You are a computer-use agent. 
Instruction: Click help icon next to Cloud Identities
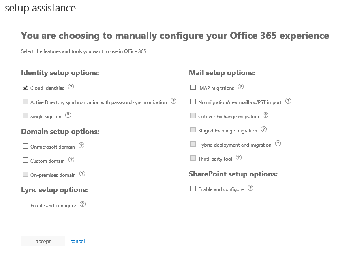pos(71,87)
